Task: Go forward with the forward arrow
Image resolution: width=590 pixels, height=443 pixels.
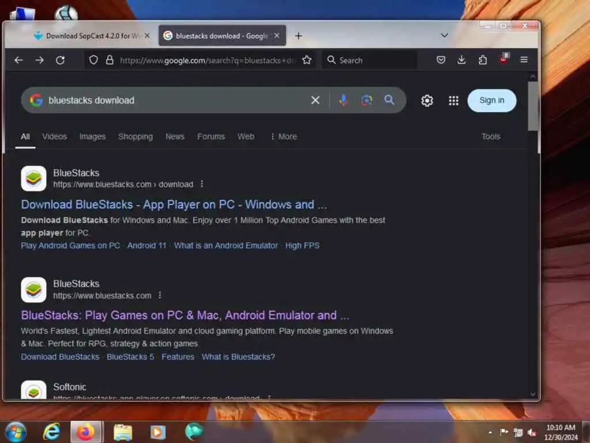Action: pyautogui.click(x=40, y=60)
